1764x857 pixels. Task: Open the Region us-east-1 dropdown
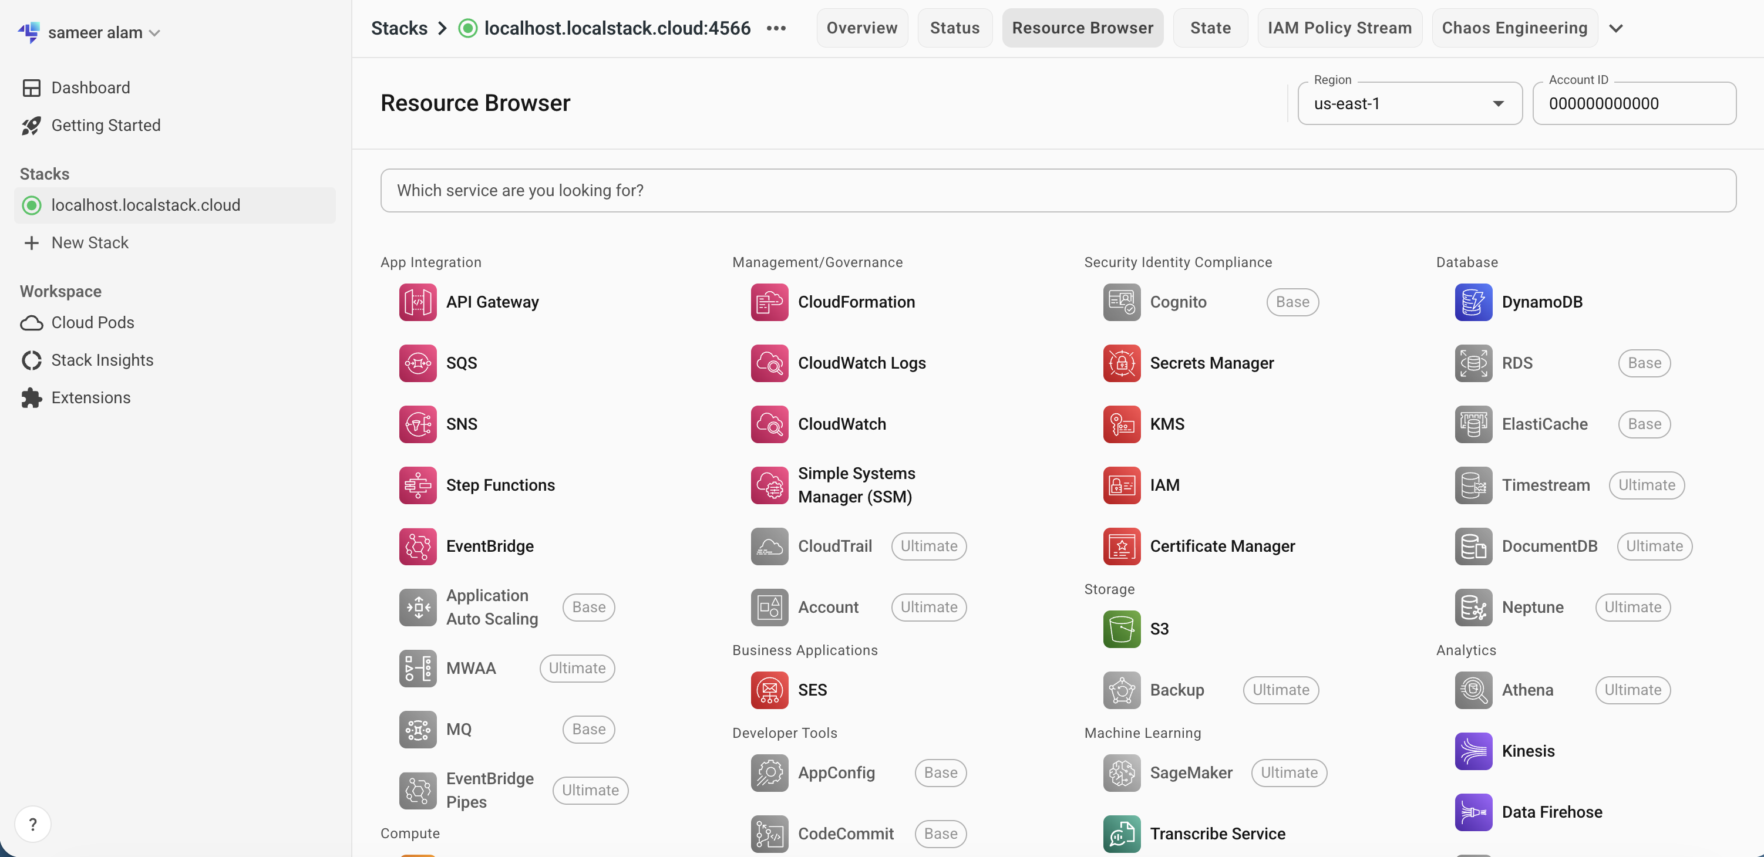1410,103
